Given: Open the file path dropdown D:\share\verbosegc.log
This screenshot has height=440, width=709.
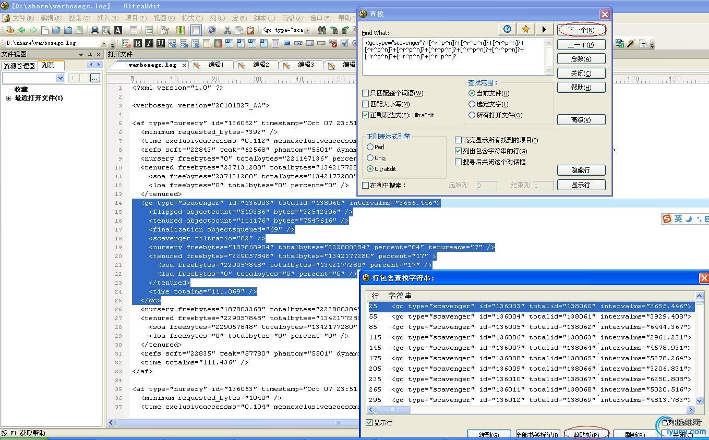Looking at the screenshot, I should [x=104, y=44].
